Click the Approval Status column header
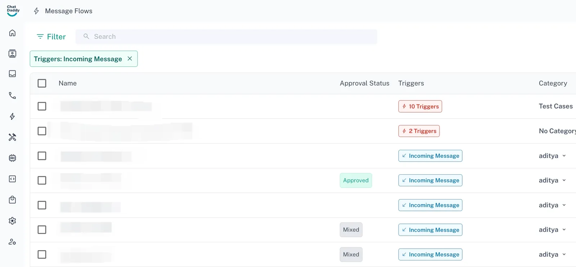Viewport: 576px width, 267px height. click(x=364, y=83)
